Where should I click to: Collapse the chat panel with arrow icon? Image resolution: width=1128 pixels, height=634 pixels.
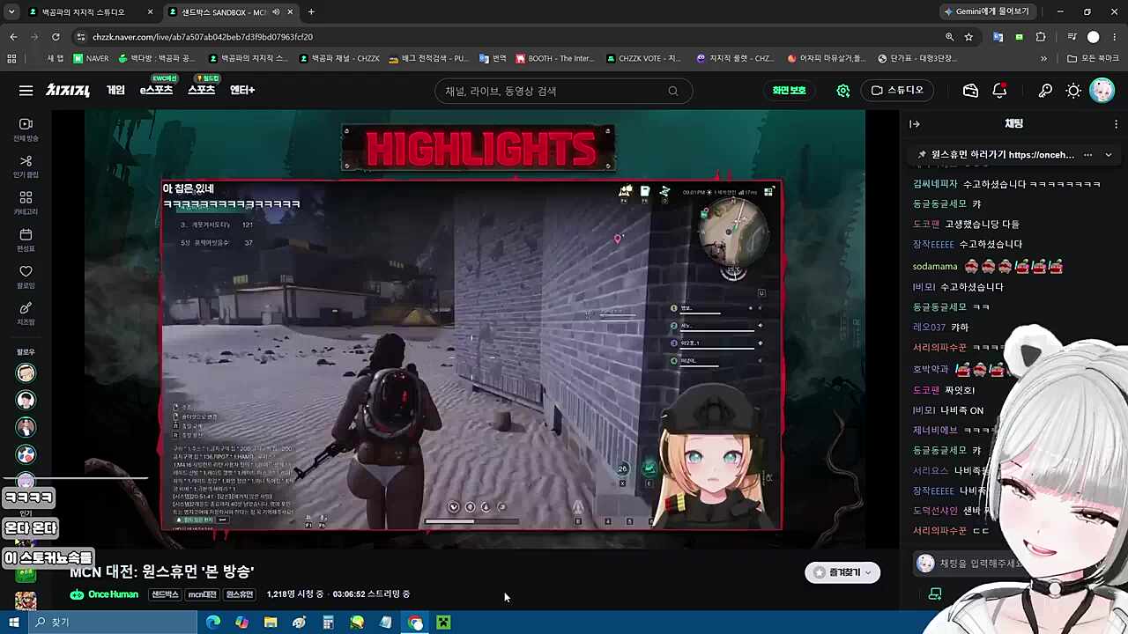click(x=915, y=124)
